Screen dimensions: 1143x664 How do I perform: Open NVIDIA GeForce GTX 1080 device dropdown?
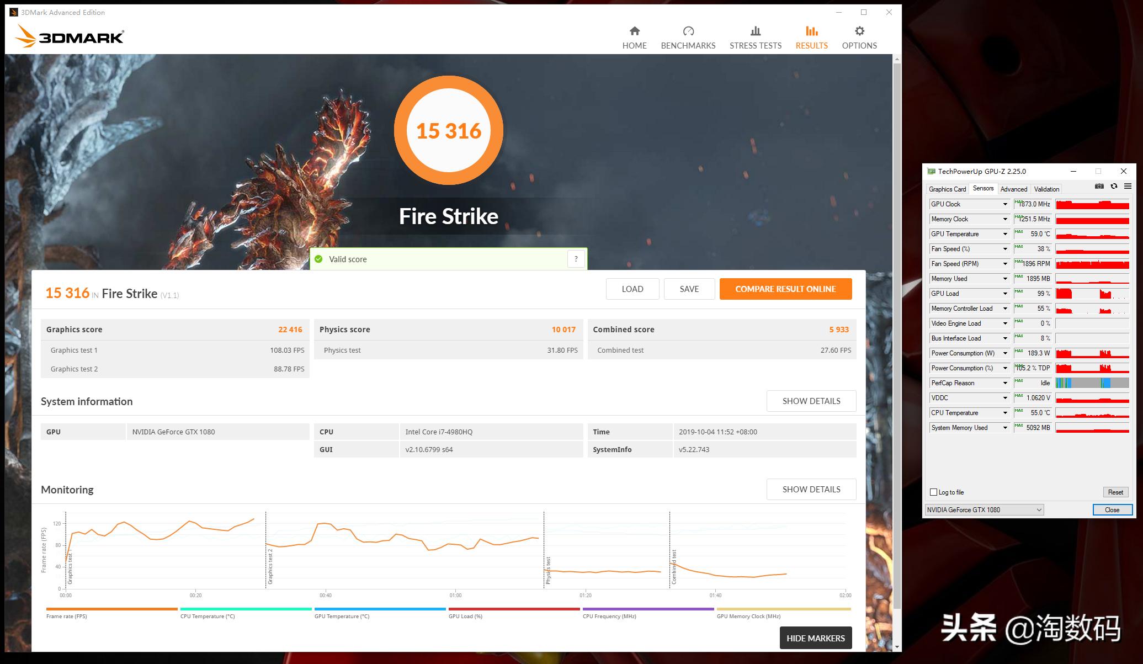coord(985,510)
